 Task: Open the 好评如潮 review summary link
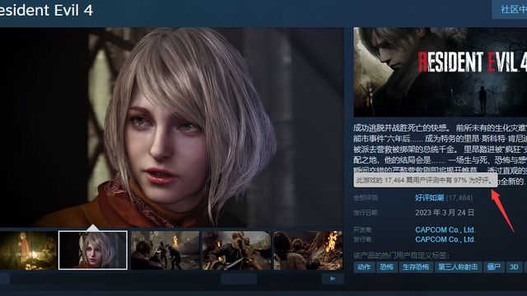click(429, 197)
